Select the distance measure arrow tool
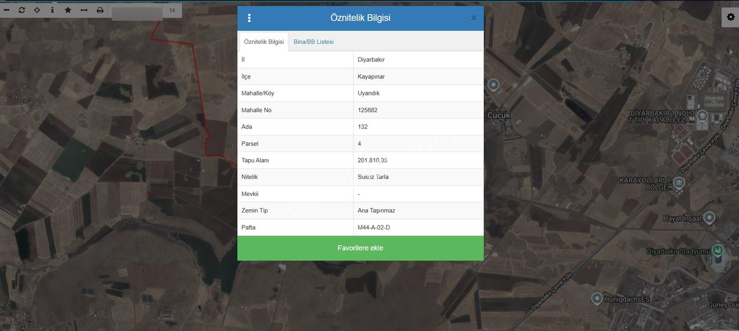Screen dimensions: 739x331 (84, 10)
